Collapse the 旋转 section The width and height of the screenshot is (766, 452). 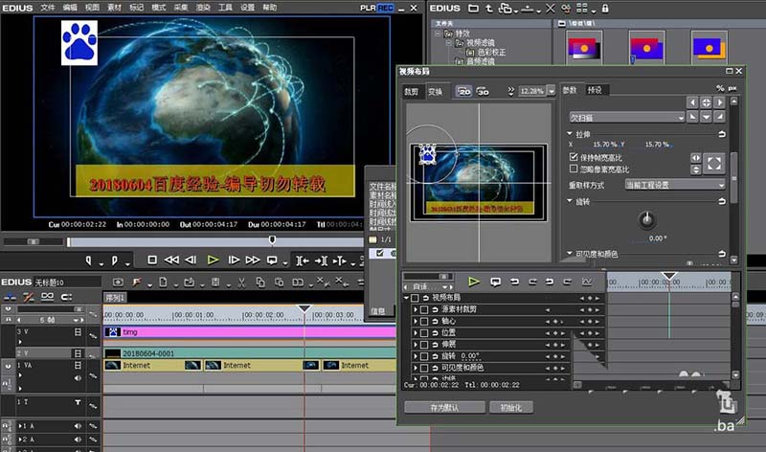[570, 201]
